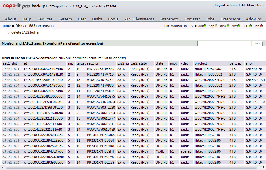Identify disk slot c5 : e1 : s04
266x170 pixels.
11,157
